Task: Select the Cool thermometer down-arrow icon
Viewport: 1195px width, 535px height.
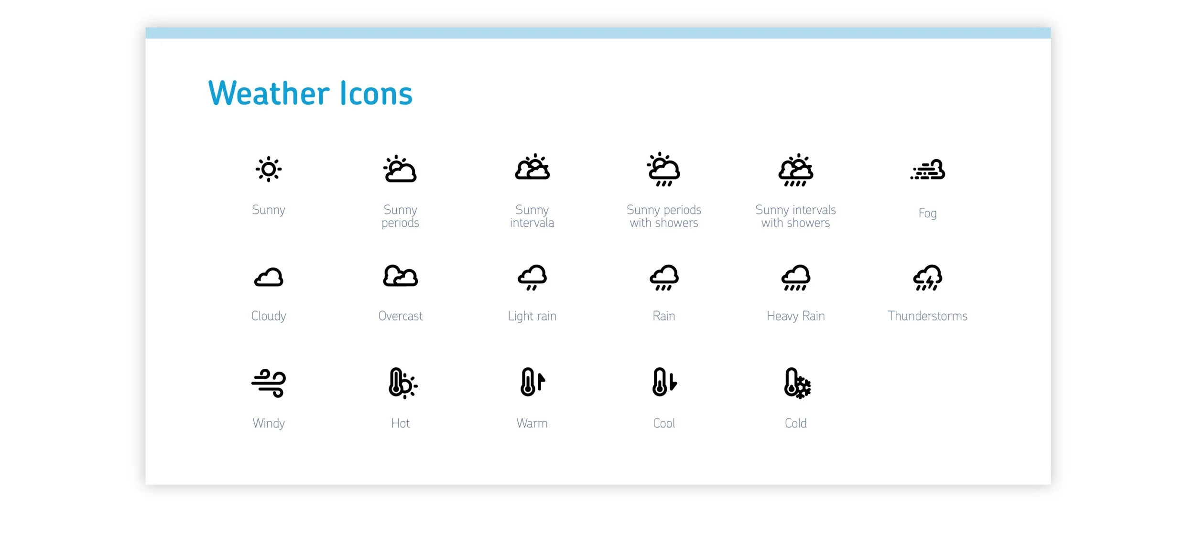Action: (x=663, y=382)
